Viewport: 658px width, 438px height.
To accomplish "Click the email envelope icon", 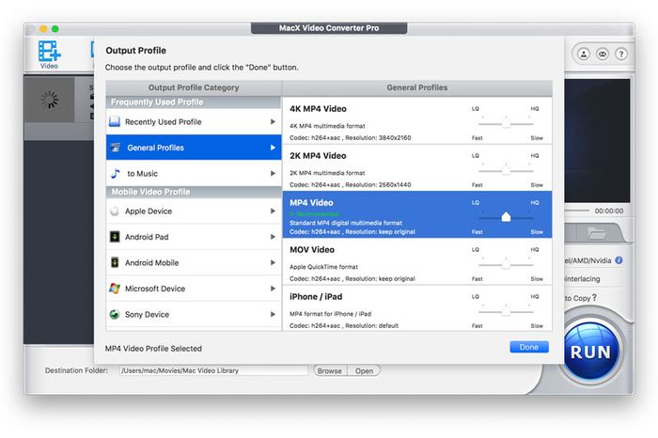I will (x=603, y=55).
